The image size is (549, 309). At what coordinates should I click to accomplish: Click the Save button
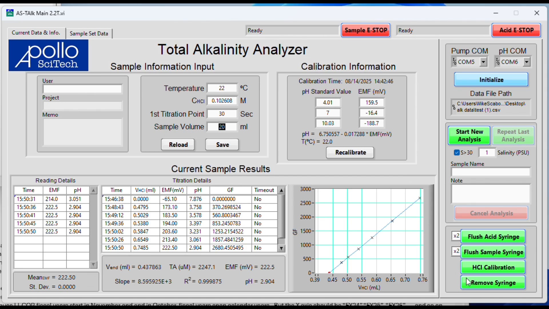point(222,145)
